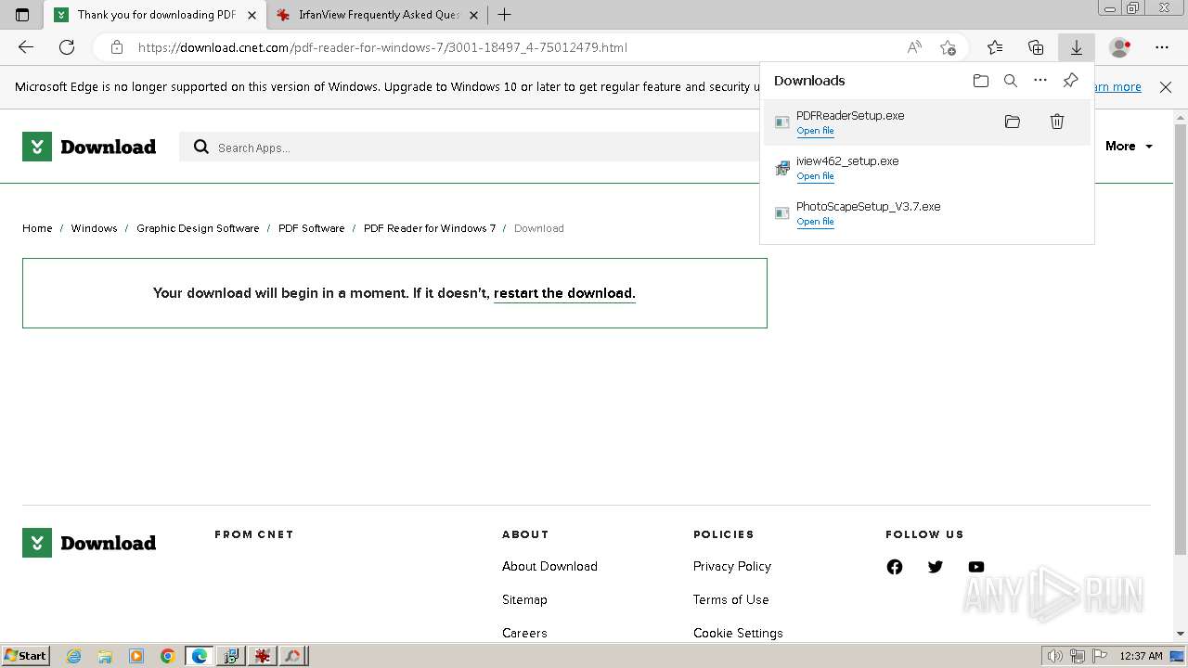This screenshot has height=668, width=1188.
Task: Open file link for PhotoScapeSetup_V3.7.exe
Action: point(815,222)
